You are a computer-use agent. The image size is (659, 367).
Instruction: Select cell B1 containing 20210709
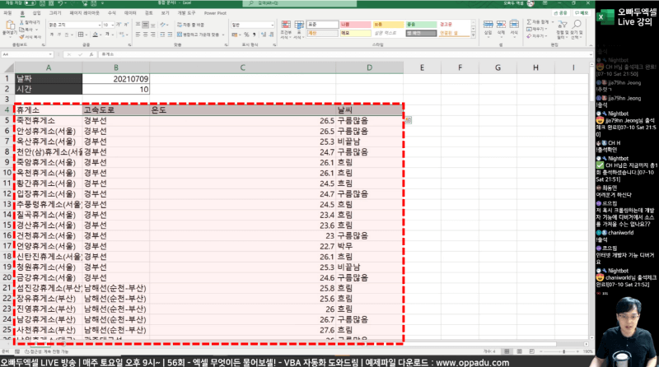tap(115, 78)
